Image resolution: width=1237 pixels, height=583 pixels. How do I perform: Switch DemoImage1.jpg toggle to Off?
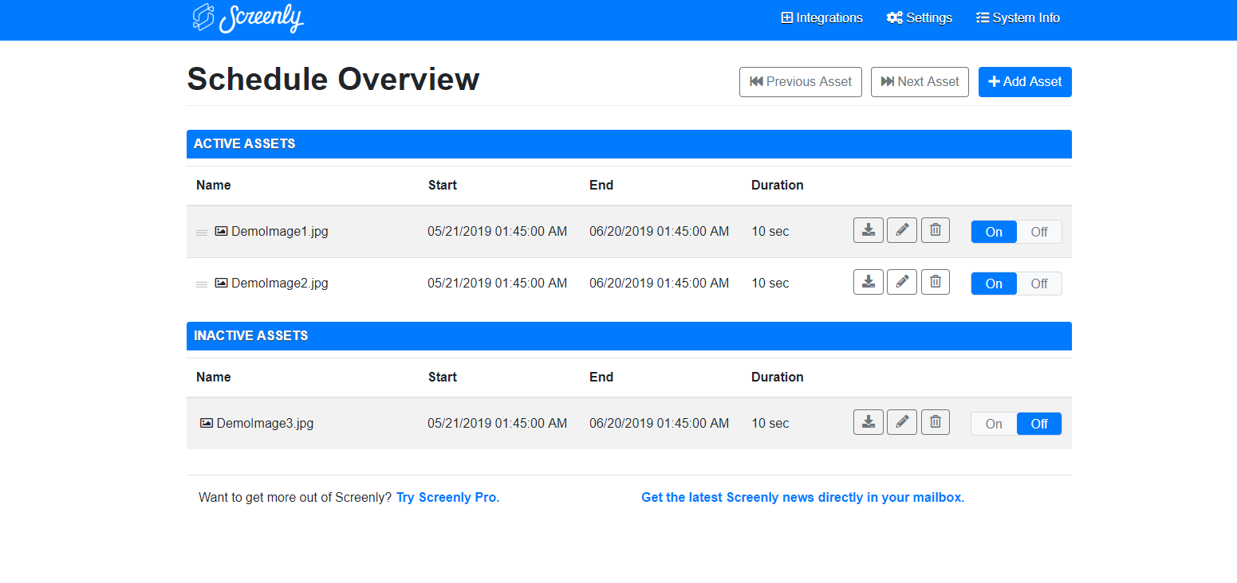coord(1038,232)
